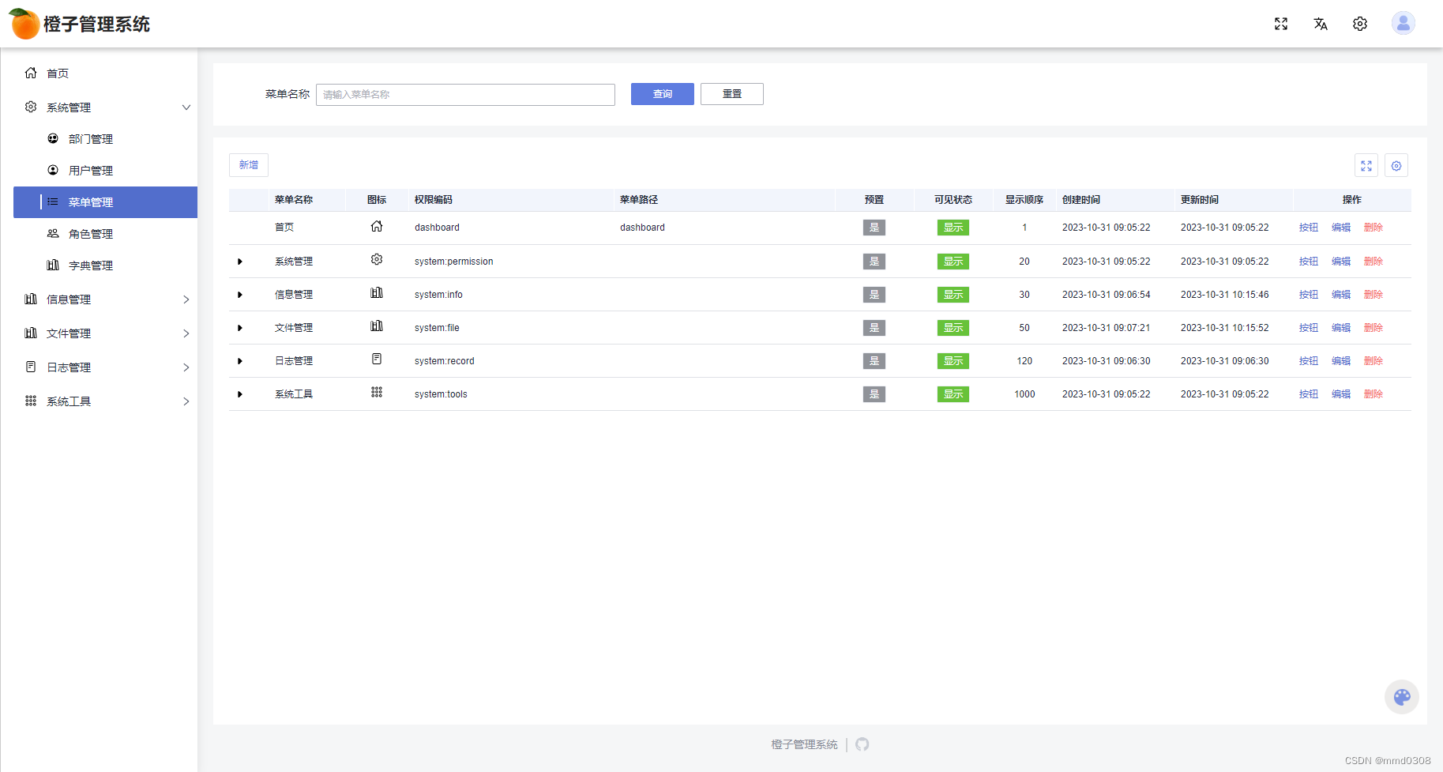Open 字典管理 sidebar item
Viewport: 1443px width, 772px height.
coord(105,265)
